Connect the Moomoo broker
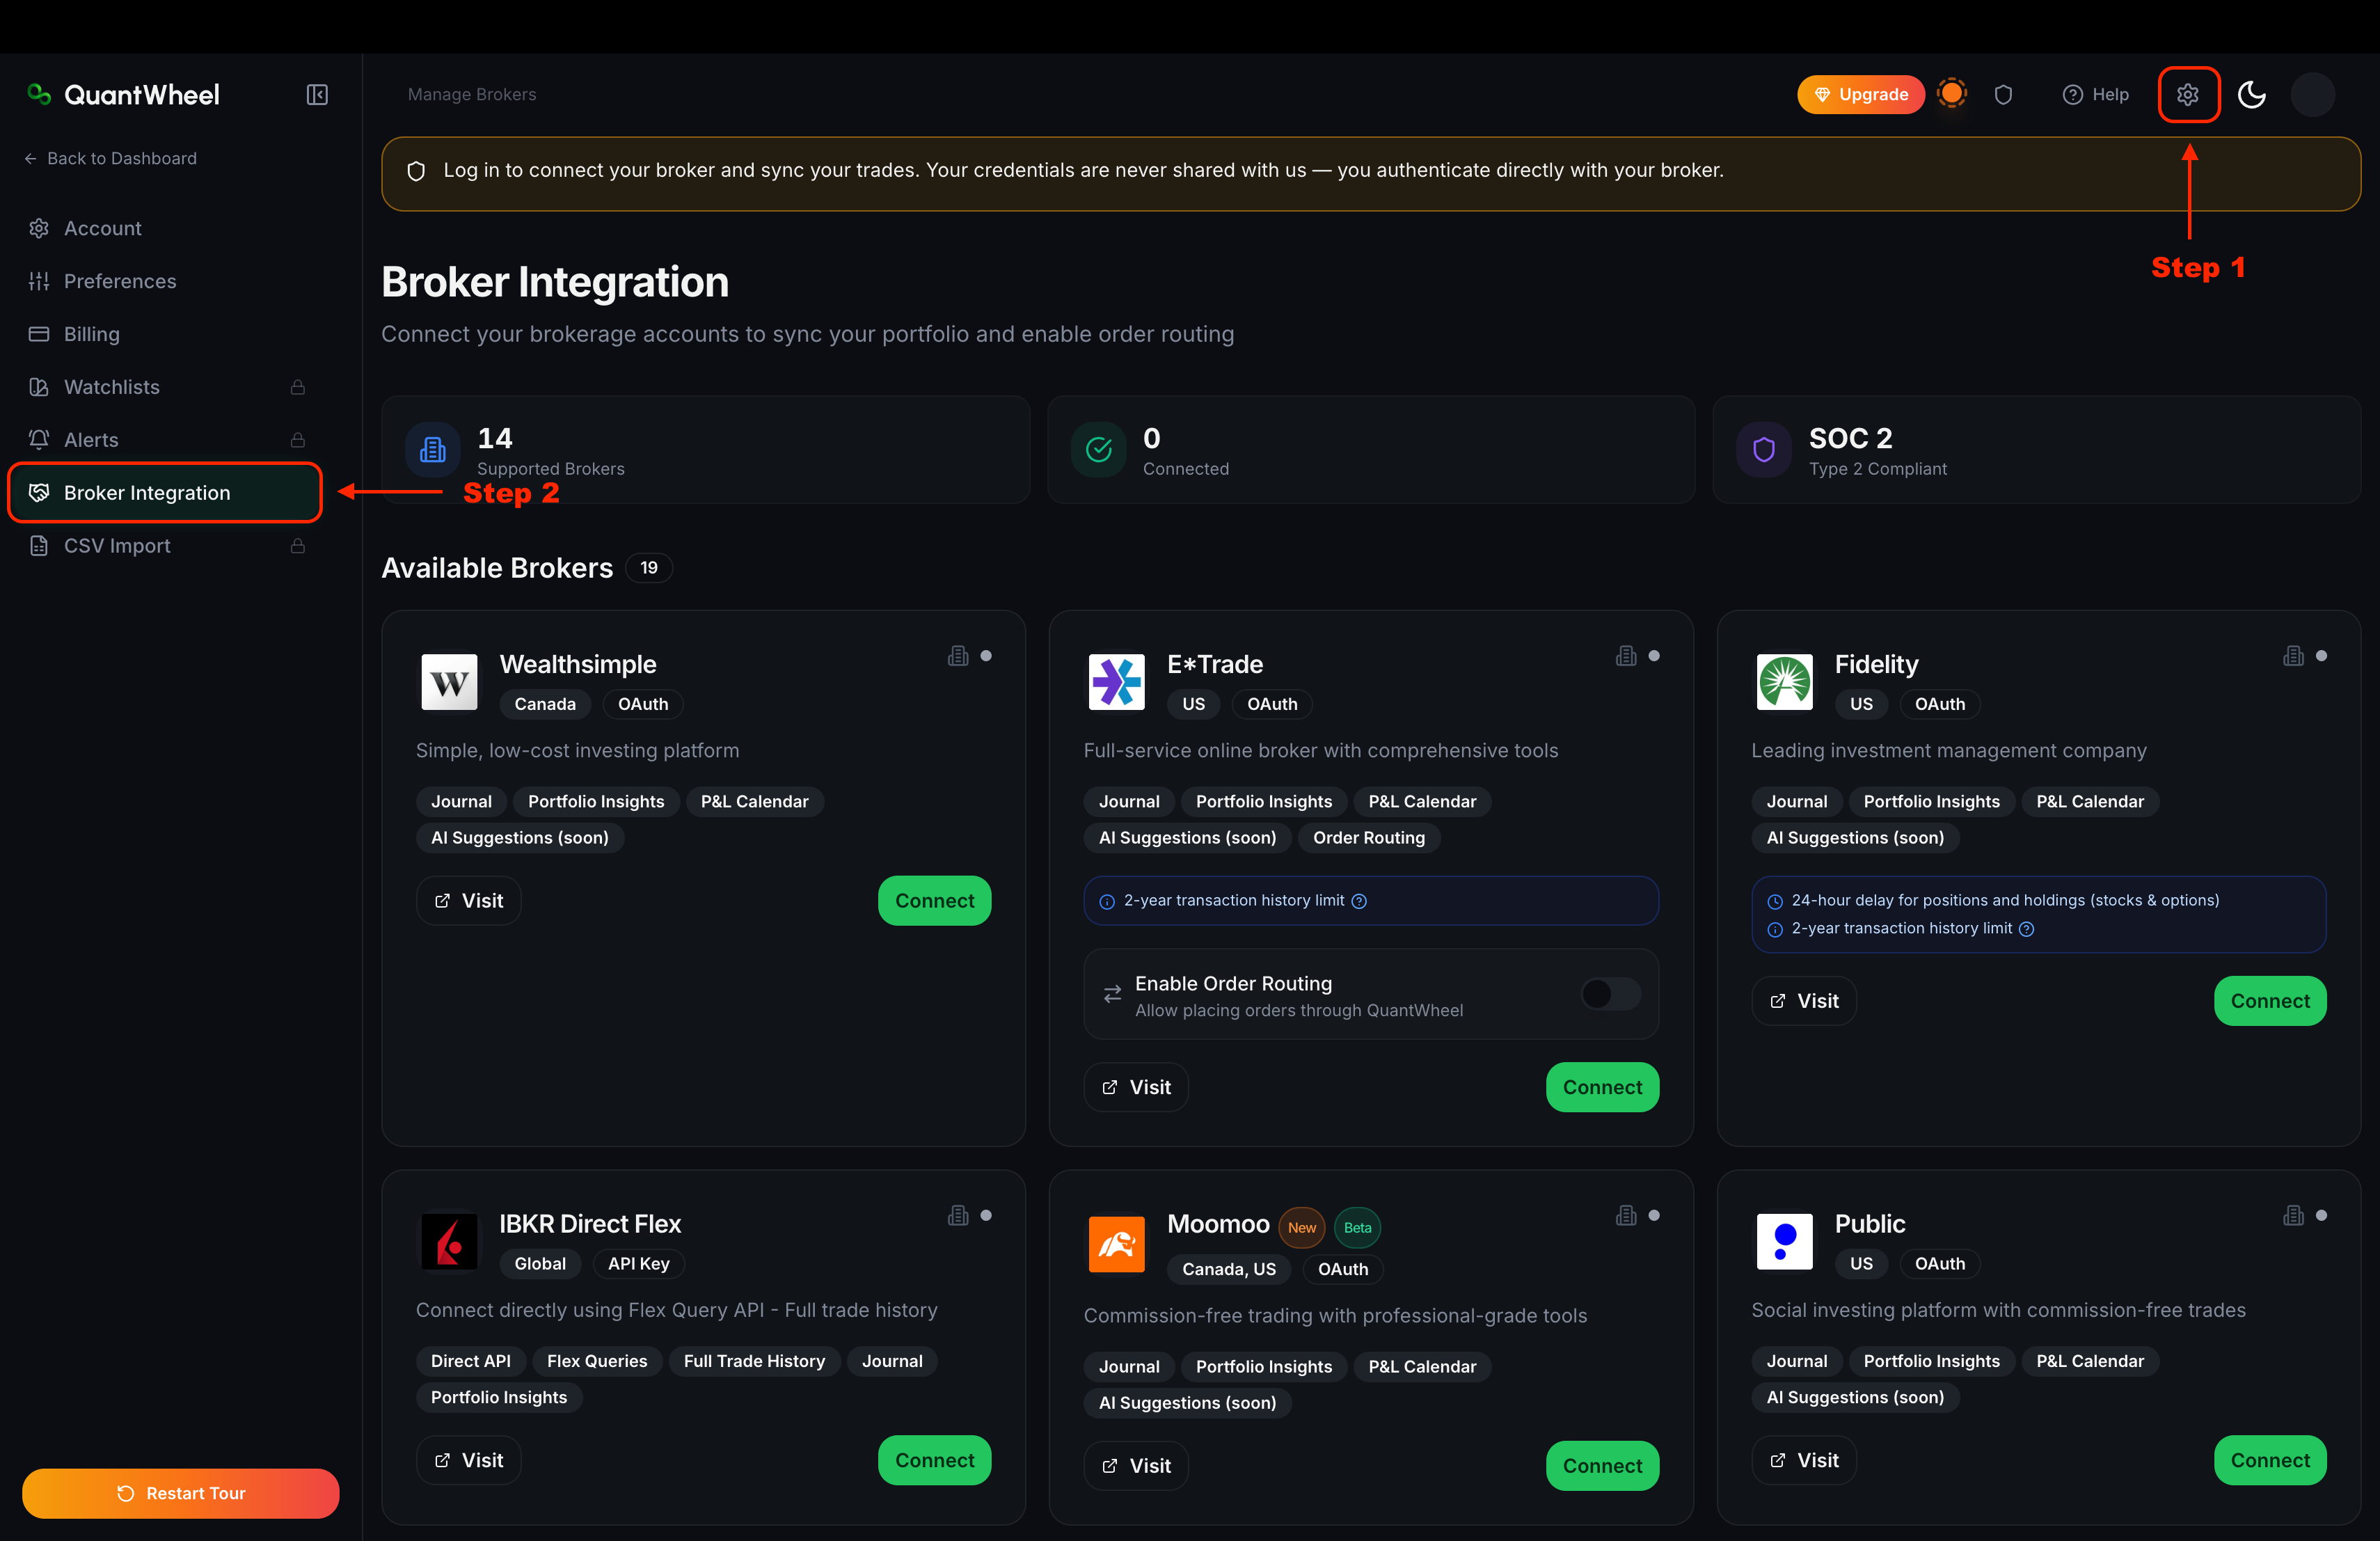The image size is (2380, 1541). pos(1602,1466)
